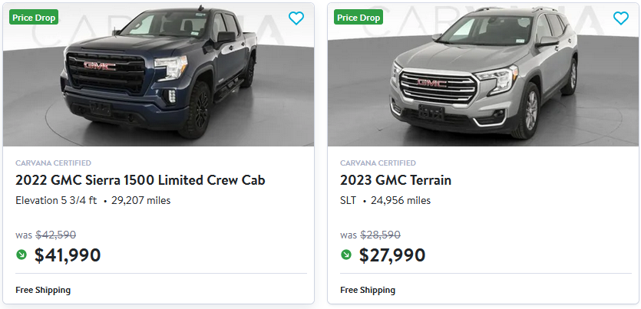
Task: Click the green price drop arrow by $41,990
Action: tap(21, 255)
